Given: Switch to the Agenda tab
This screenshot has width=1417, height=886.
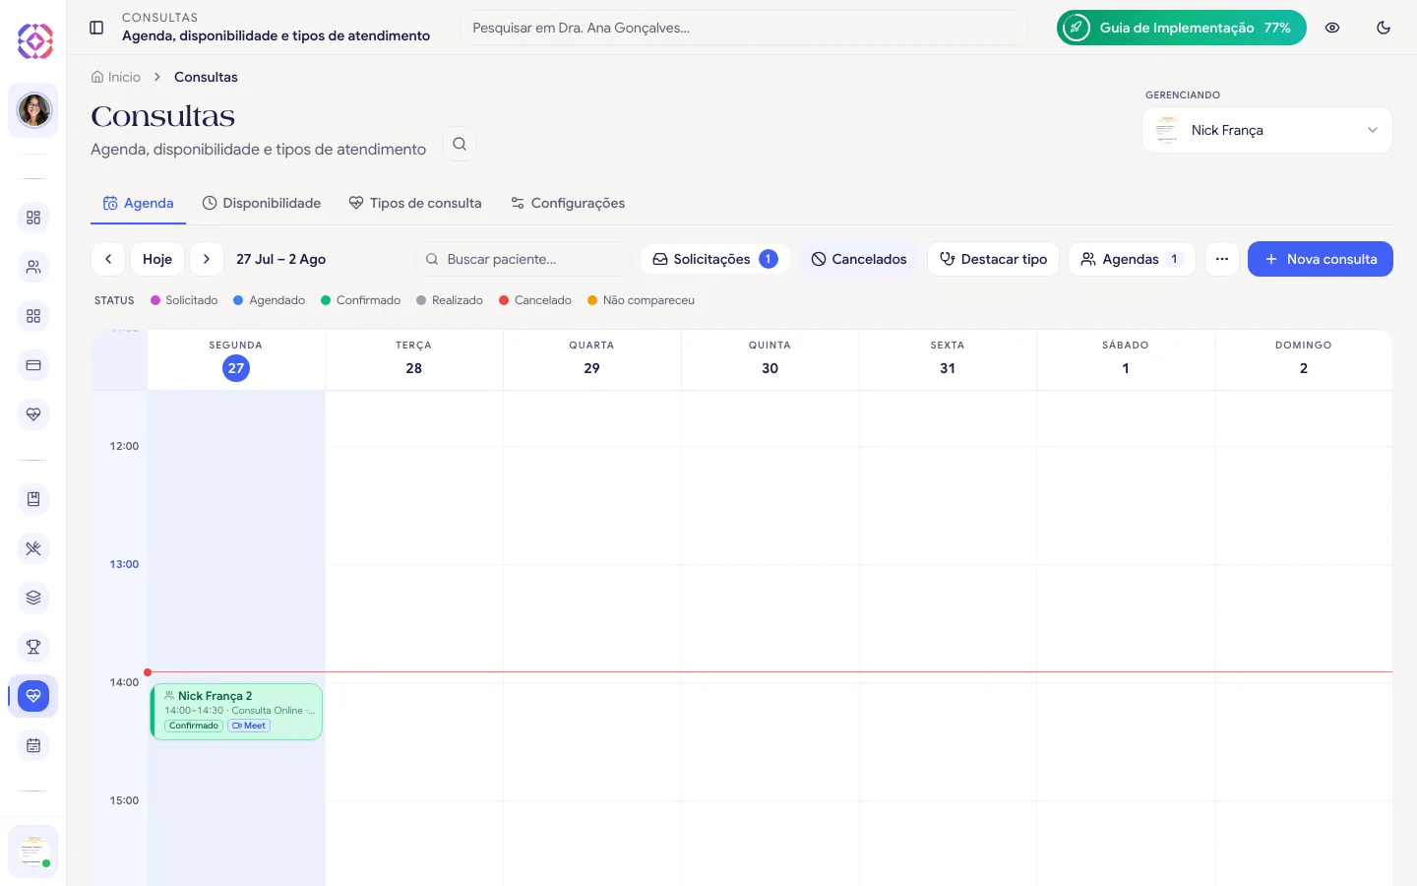Looking at the screenshot, I should tap(139, 203).
